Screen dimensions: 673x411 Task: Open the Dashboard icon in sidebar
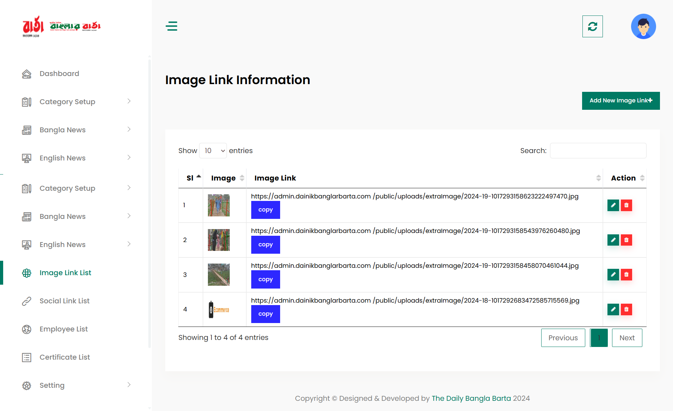coord(27,74)
